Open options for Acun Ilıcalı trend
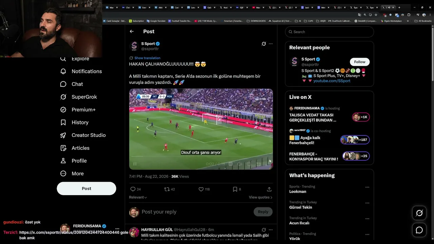Viewport: 434px width, 244px height. (x=367, y=219)
